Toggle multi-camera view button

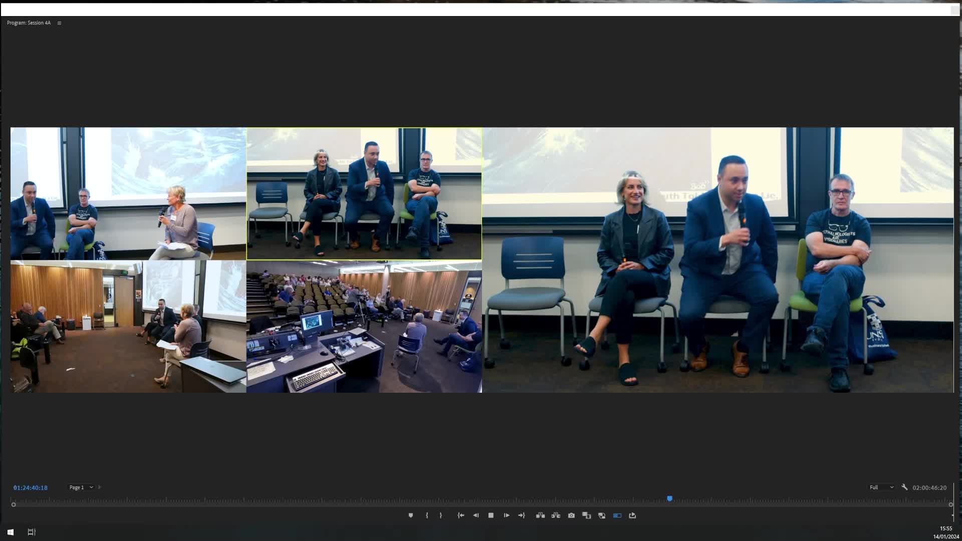click(x=617, y=515)
